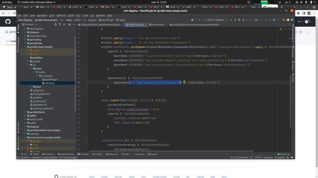Screen dimensions: 318x178
Task: Click the GitHub logo in browser window
Action: [8, 22]
